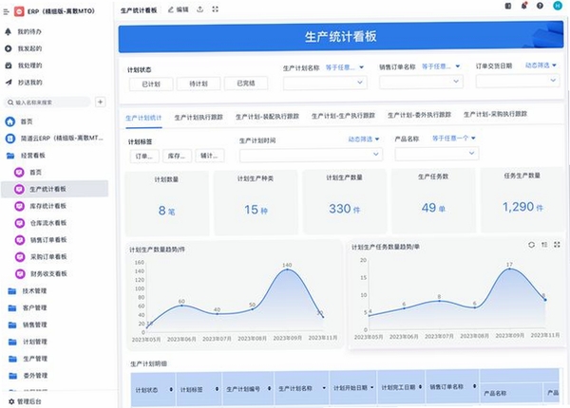Toggle 已计划 status filter
Image resolution: width=570 pixels, height=408 pixels.
pyautogui.click(x=151, y=83)
